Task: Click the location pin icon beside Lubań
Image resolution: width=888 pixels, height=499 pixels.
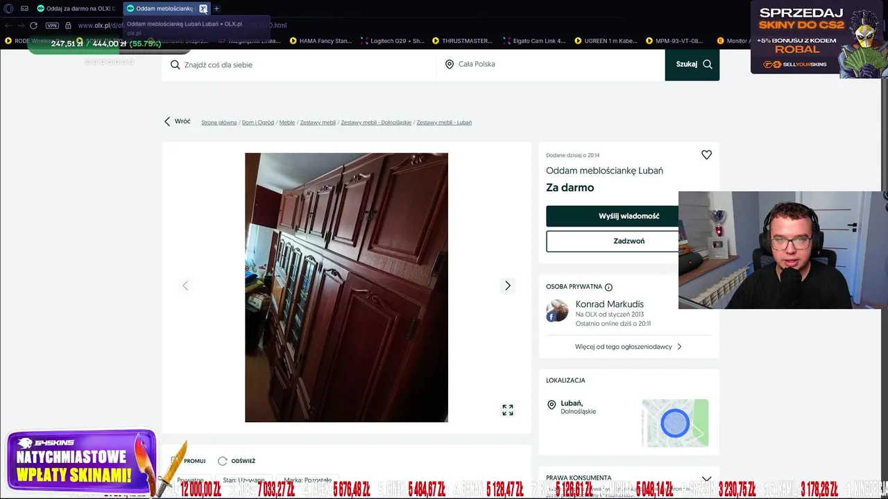Action: (552, 405)
